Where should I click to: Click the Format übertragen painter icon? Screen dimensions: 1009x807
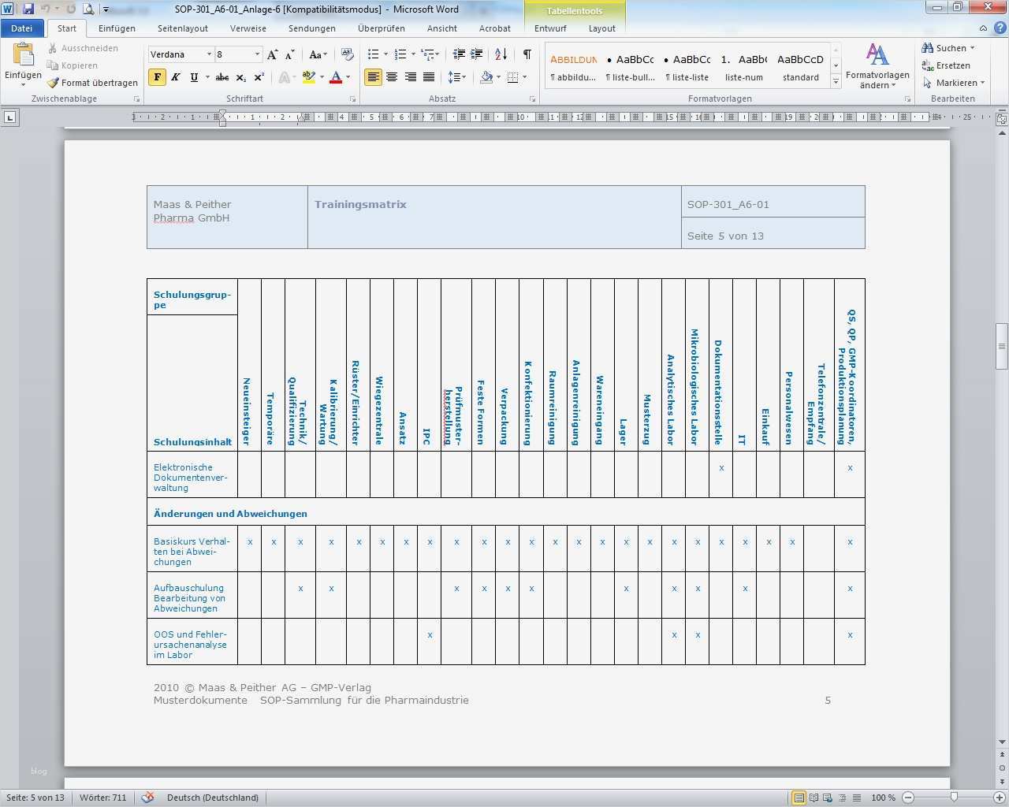[53, 83]
